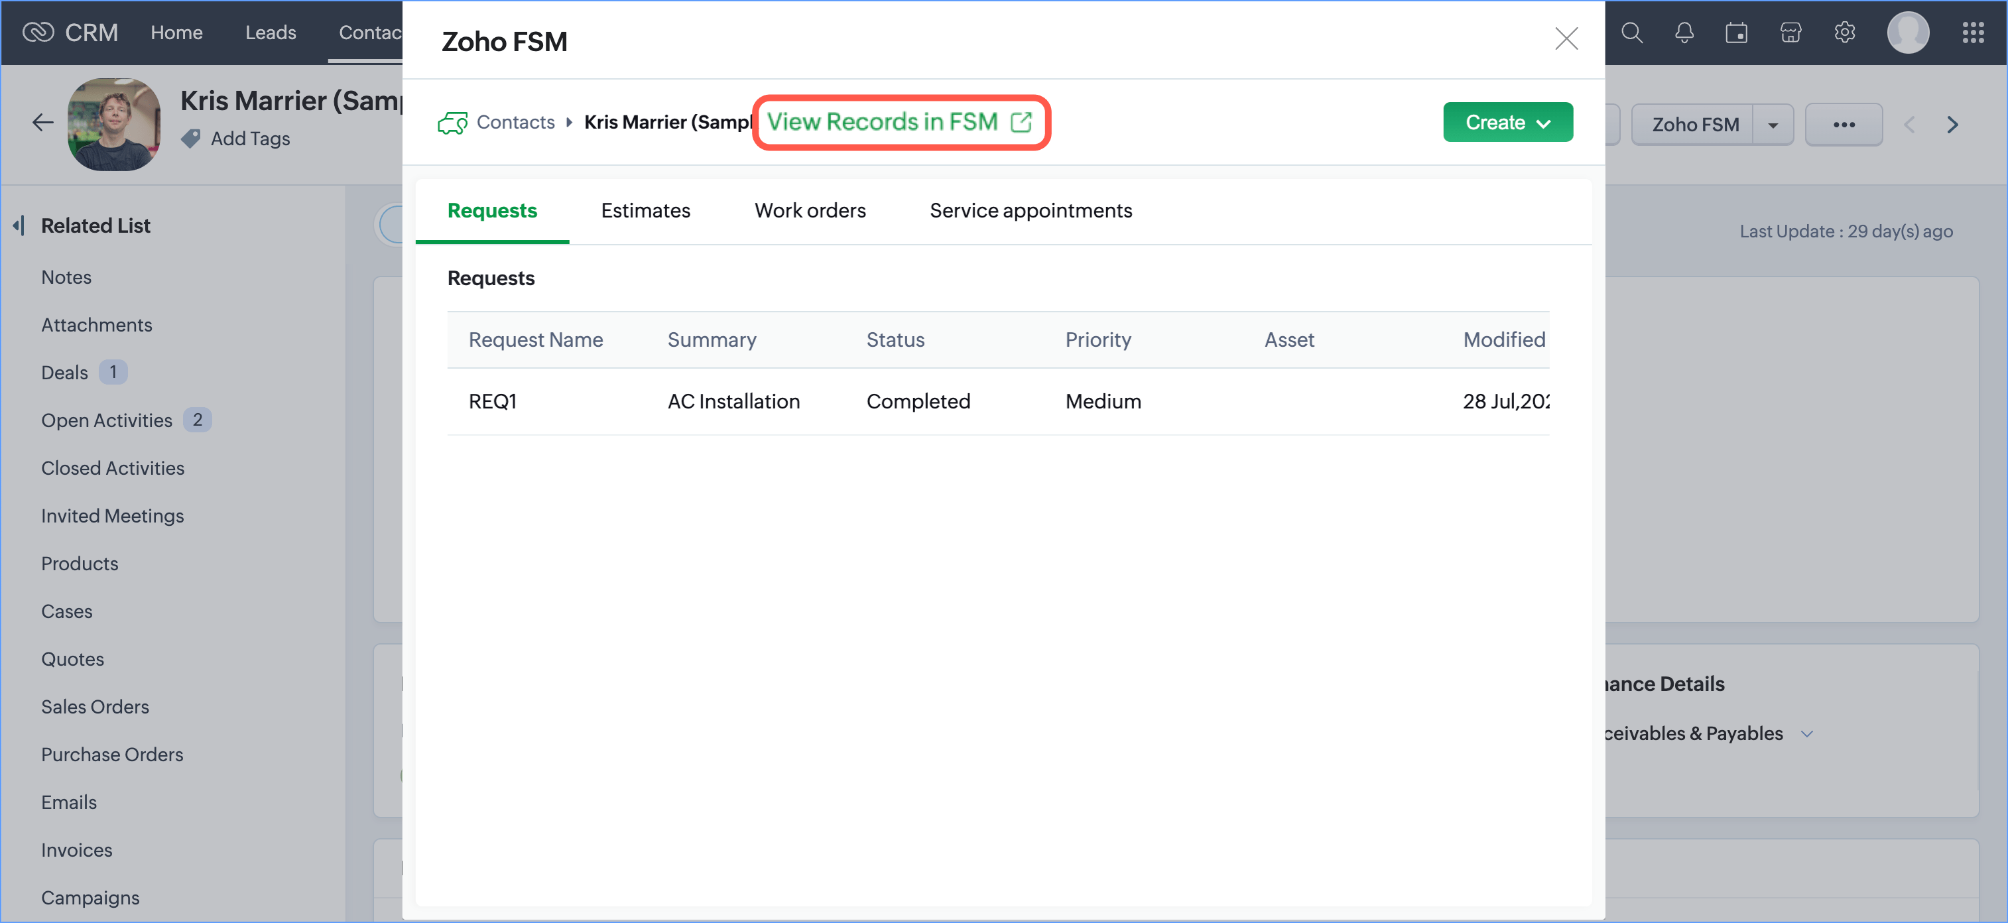The width and height of the screenshot is (2008, 923).
Task: Click the search magnifier icon
Action: pos(1631,32)
